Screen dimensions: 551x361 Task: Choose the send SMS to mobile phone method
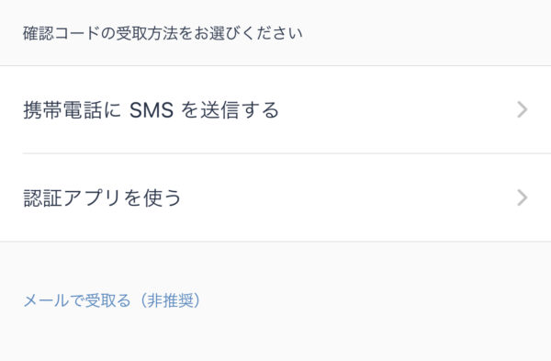(275, 109)
